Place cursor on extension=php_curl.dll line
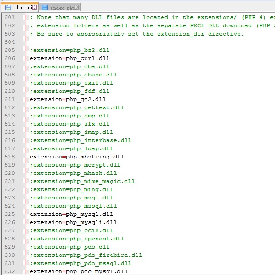This screenshot has height=275, width=275. pyautogui.click(x=69, y=59)
